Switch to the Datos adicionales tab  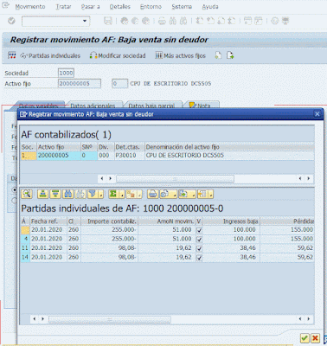tap(93, 106)
